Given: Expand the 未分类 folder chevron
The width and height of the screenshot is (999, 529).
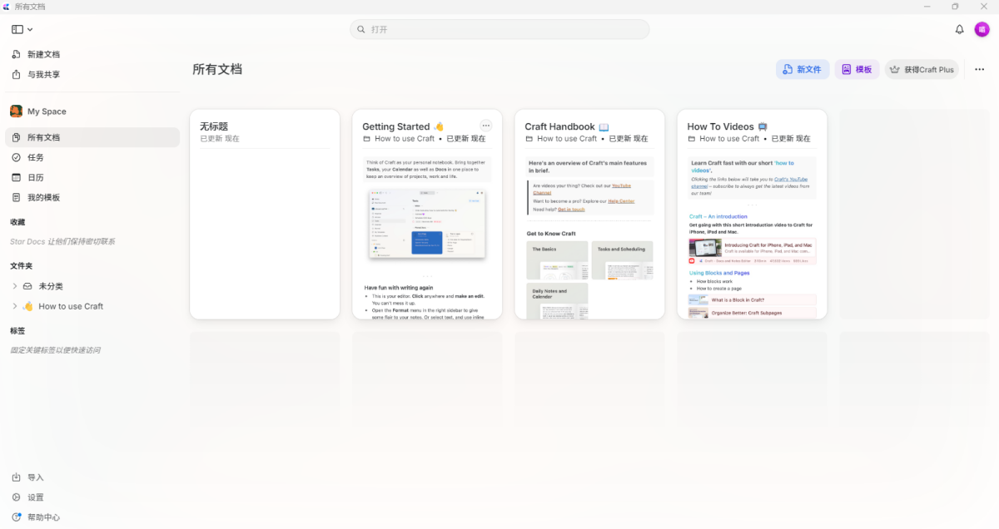Looking at the screenshot, I should (x=15, y=286).
